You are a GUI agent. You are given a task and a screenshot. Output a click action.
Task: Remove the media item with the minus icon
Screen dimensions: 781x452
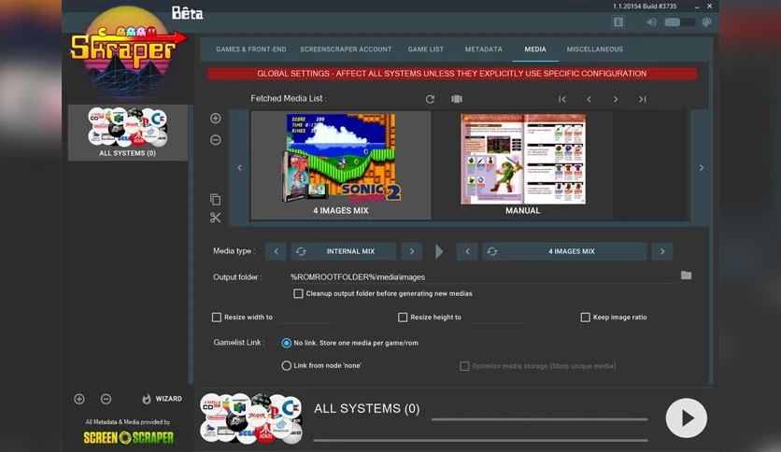pos(215,140)
